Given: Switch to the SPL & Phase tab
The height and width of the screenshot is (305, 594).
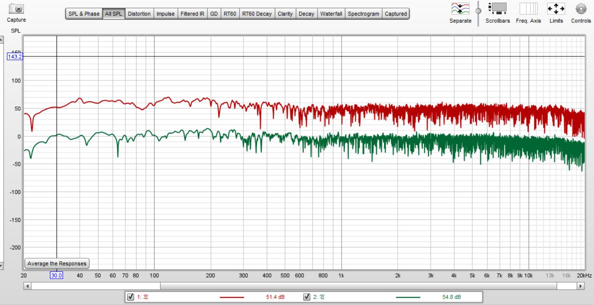Looking at the screenshot, I should (x=84, y=14).
